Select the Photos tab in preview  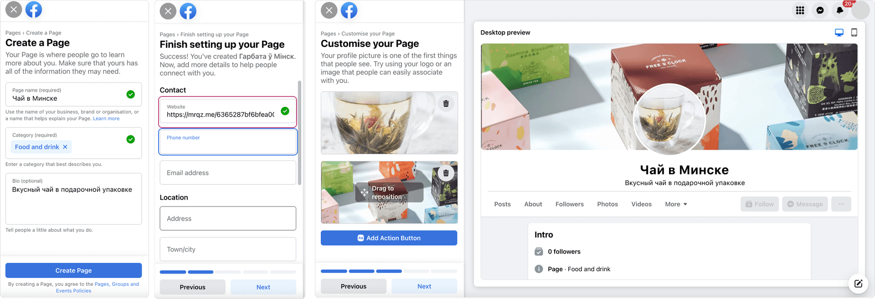[x=607, y=204]
